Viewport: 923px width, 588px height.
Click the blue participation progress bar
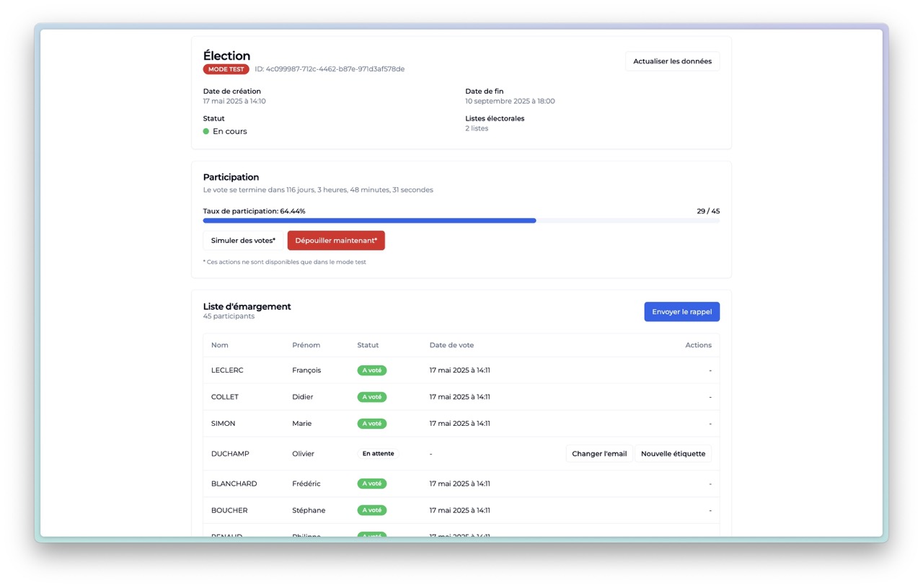pos(369,220)
